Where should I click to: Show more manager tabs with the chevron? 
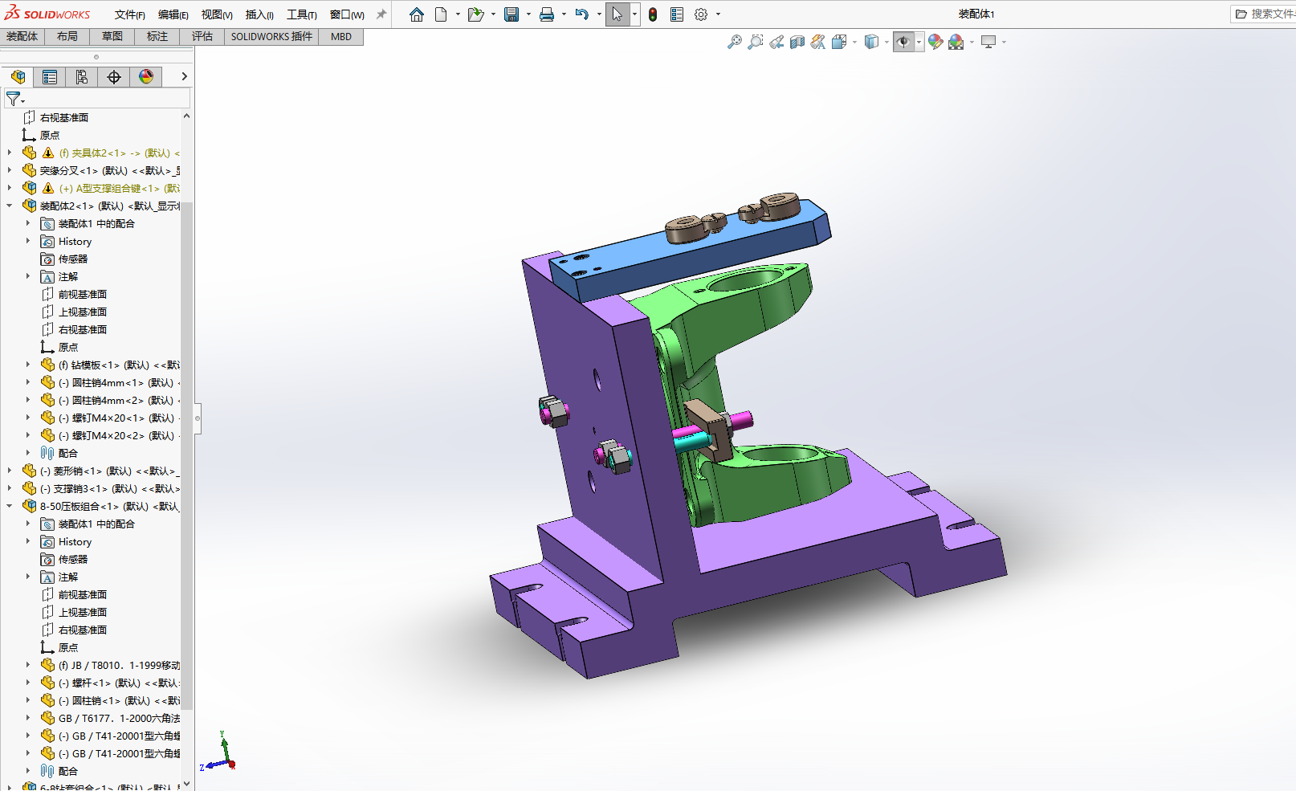[x=184, y=77]
